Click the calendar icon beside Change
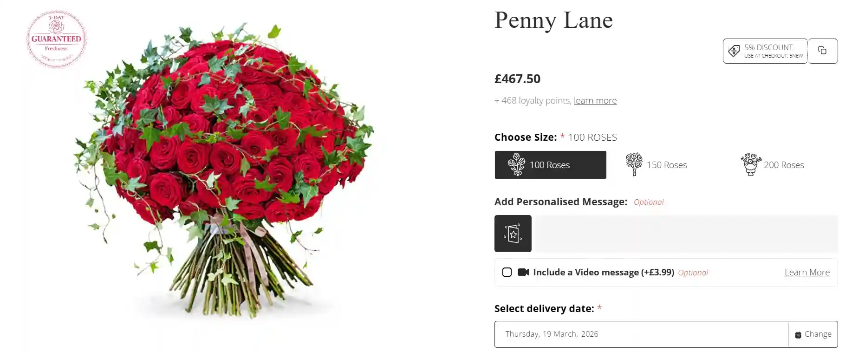 tap(798, 335)
